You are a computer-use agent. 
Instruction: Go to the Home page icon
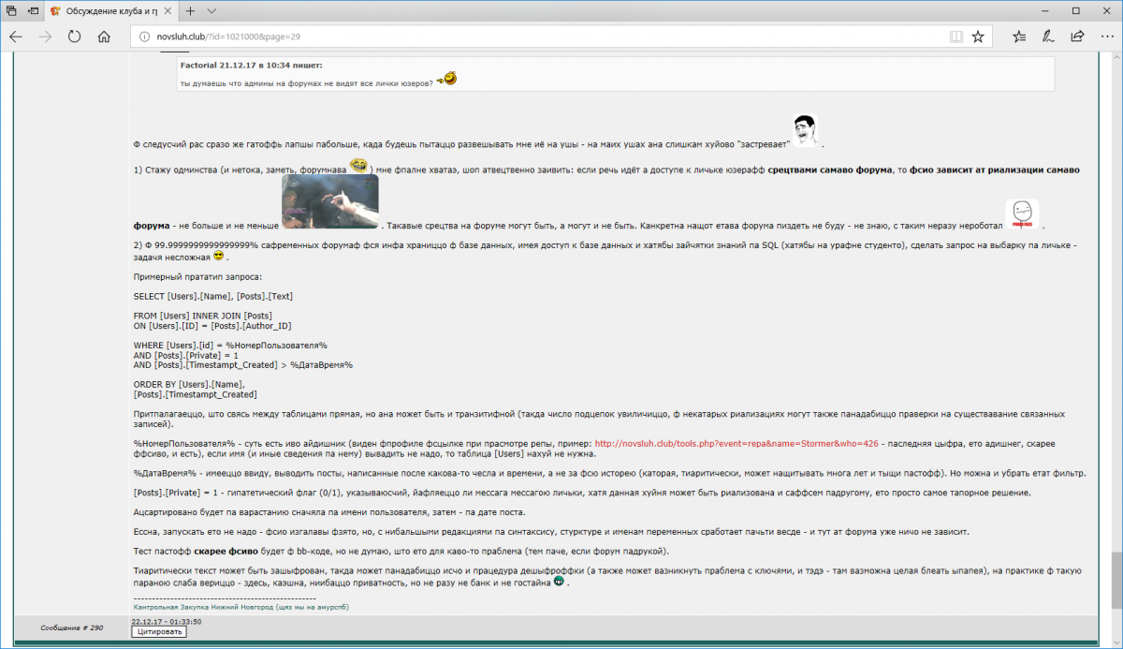(104, 37)
